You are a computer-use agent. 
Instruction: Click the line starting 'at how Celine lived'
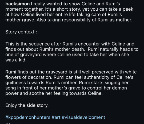63,14
